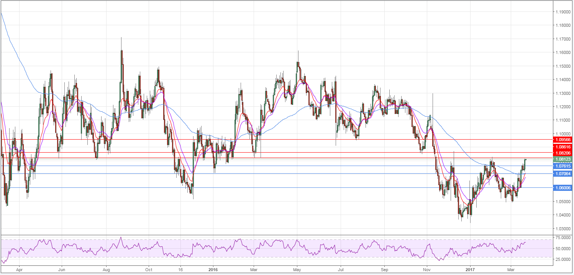Click the 1.12000 price axis value
Screen dimensions: 574x275
[564, 107]
